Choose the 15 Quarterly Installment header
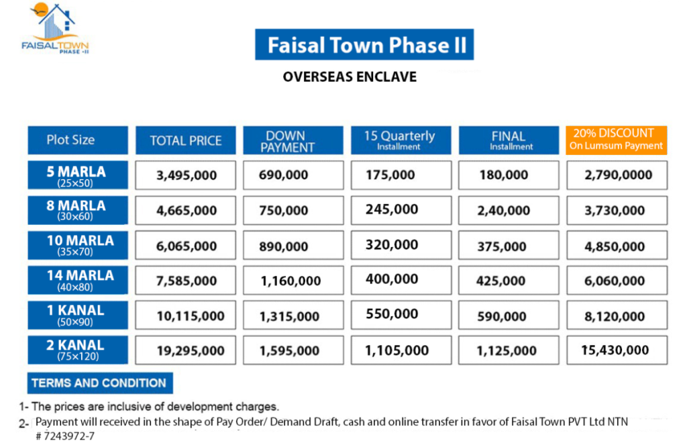The image size is (687, 447). click(400, 140)
